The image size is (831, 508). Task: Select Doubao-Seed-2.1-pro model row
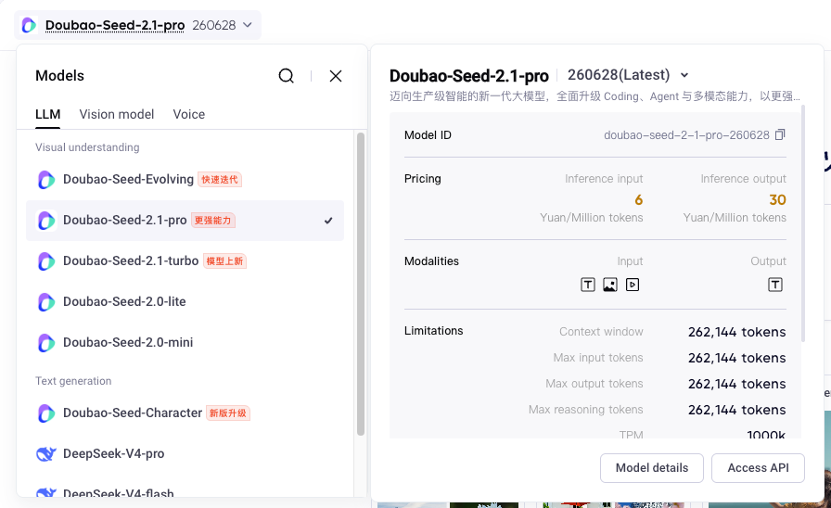pyautogui.click(x=185, y=221)
